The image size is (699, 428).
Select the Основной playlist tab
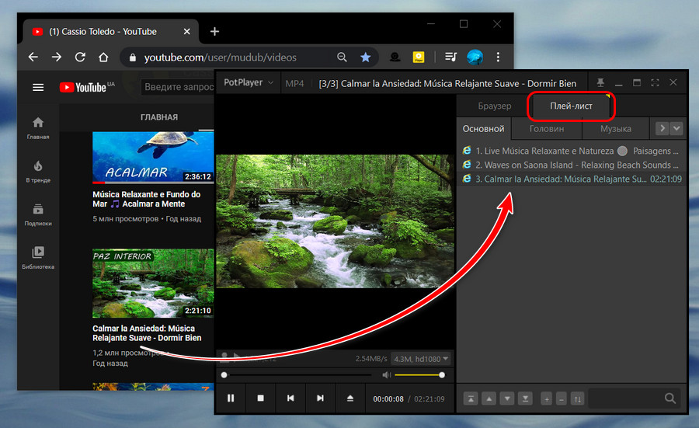point(483,129)
